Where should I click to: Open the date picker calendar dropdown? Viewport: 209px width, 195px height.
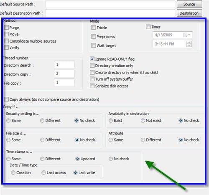[187, 35]
